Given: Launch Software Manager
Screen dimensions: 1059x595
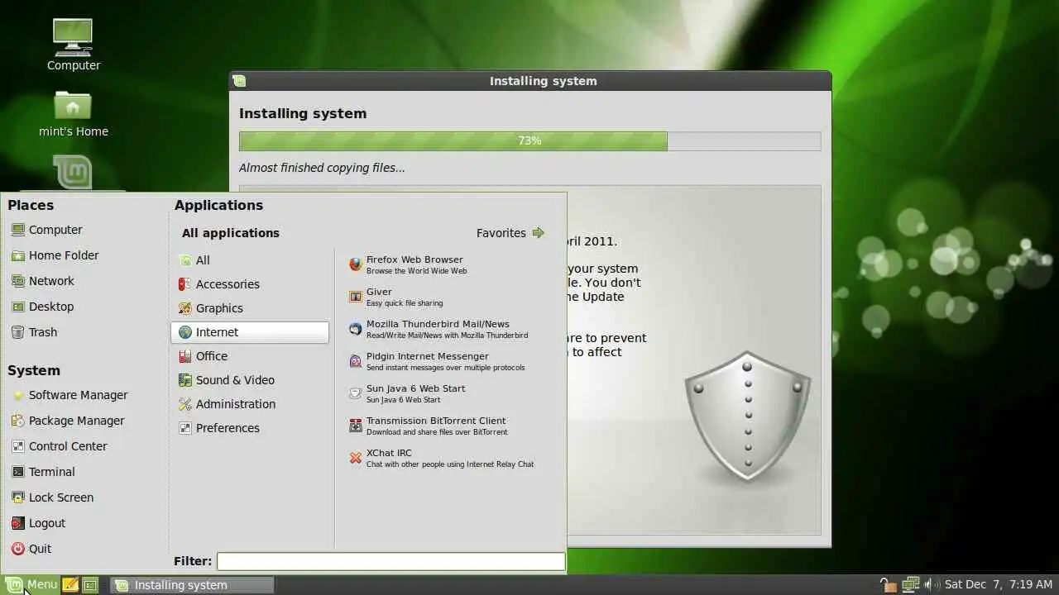Looking at the screenshot, I should click(x=69, y=395).
